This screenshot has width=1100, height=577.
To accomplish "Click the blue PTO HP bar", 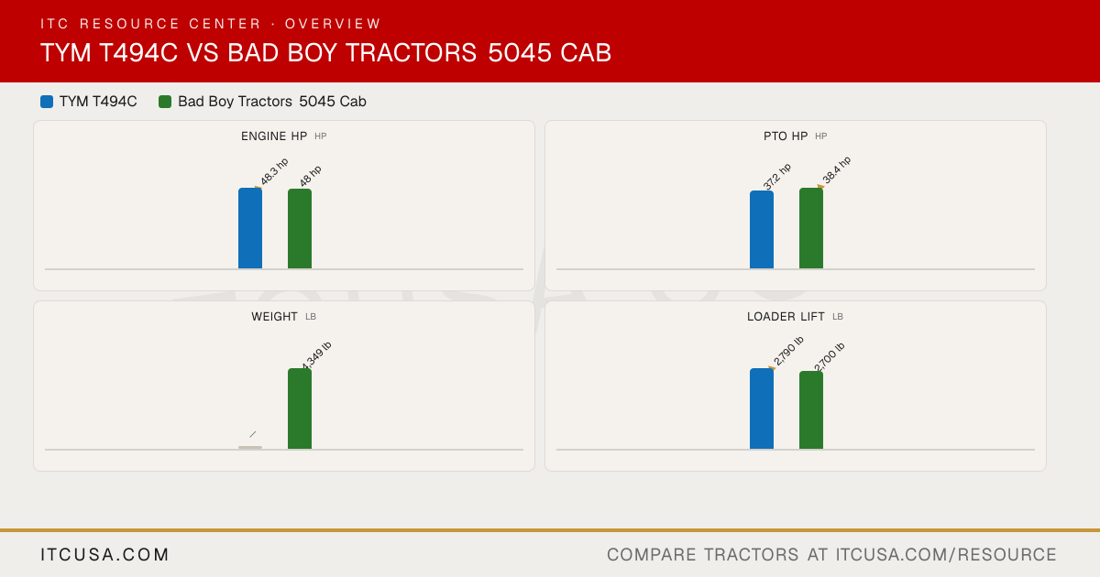I will 762,230.
